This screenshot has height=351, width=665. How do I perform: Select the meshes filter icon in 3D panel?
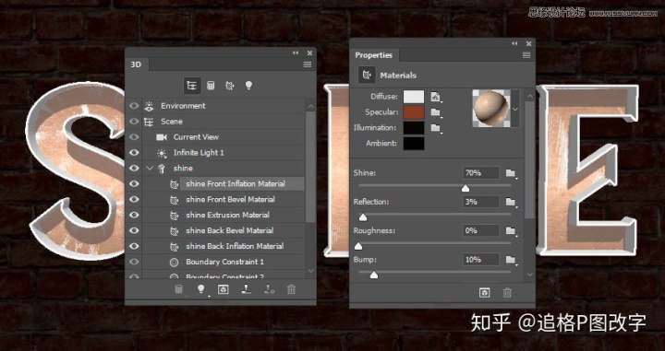211,86
